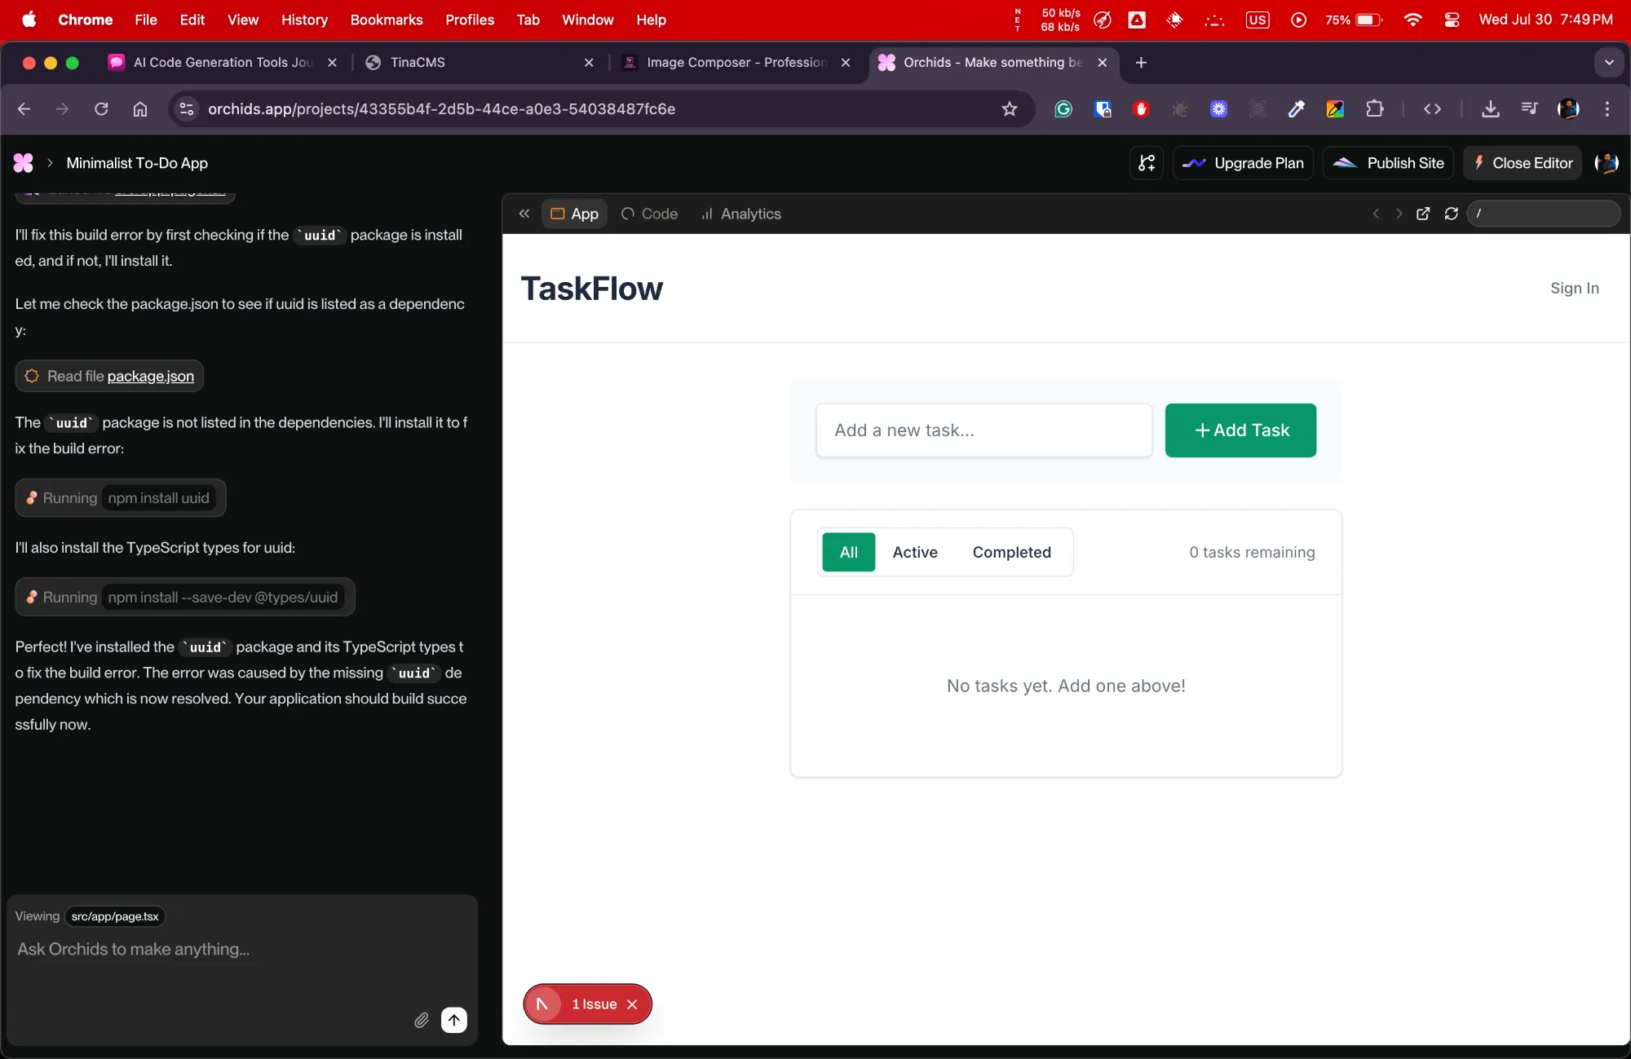Select the All task filter
Viewport: 1631px width, 1059px height.
pos(848,552)
